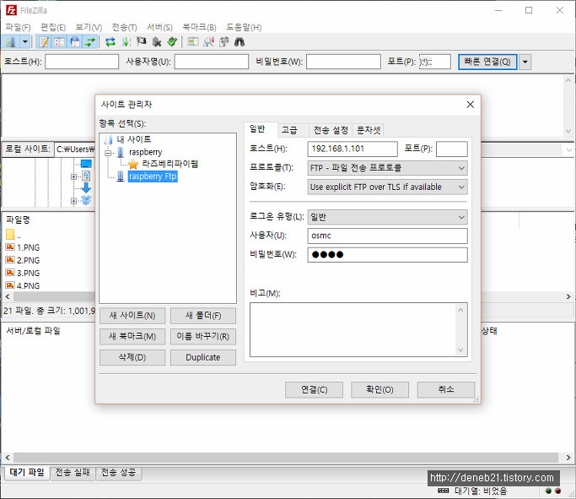576x499 pixels.
Task: Toggle the directory comparison icon
Action: [208, 42]
